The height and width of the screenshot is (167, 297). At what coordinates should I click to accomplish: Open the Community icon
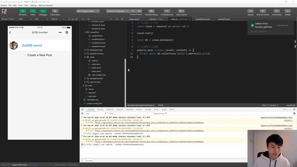coord(277,11)
